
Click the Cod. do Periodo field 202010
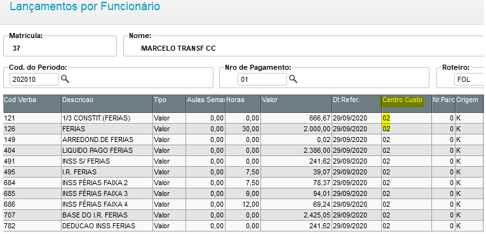[x=34, y=79]
